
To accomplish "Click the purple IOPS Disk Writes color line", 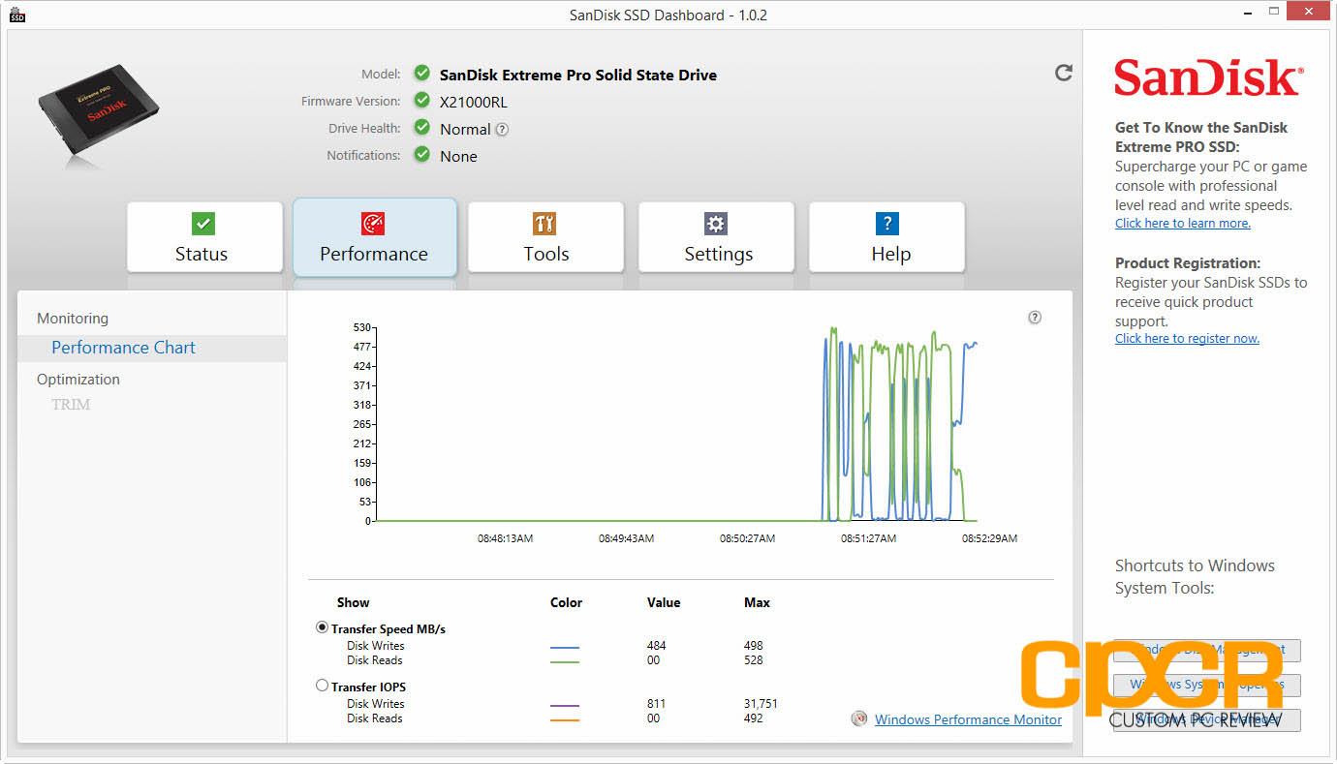I will pos(565,705).
